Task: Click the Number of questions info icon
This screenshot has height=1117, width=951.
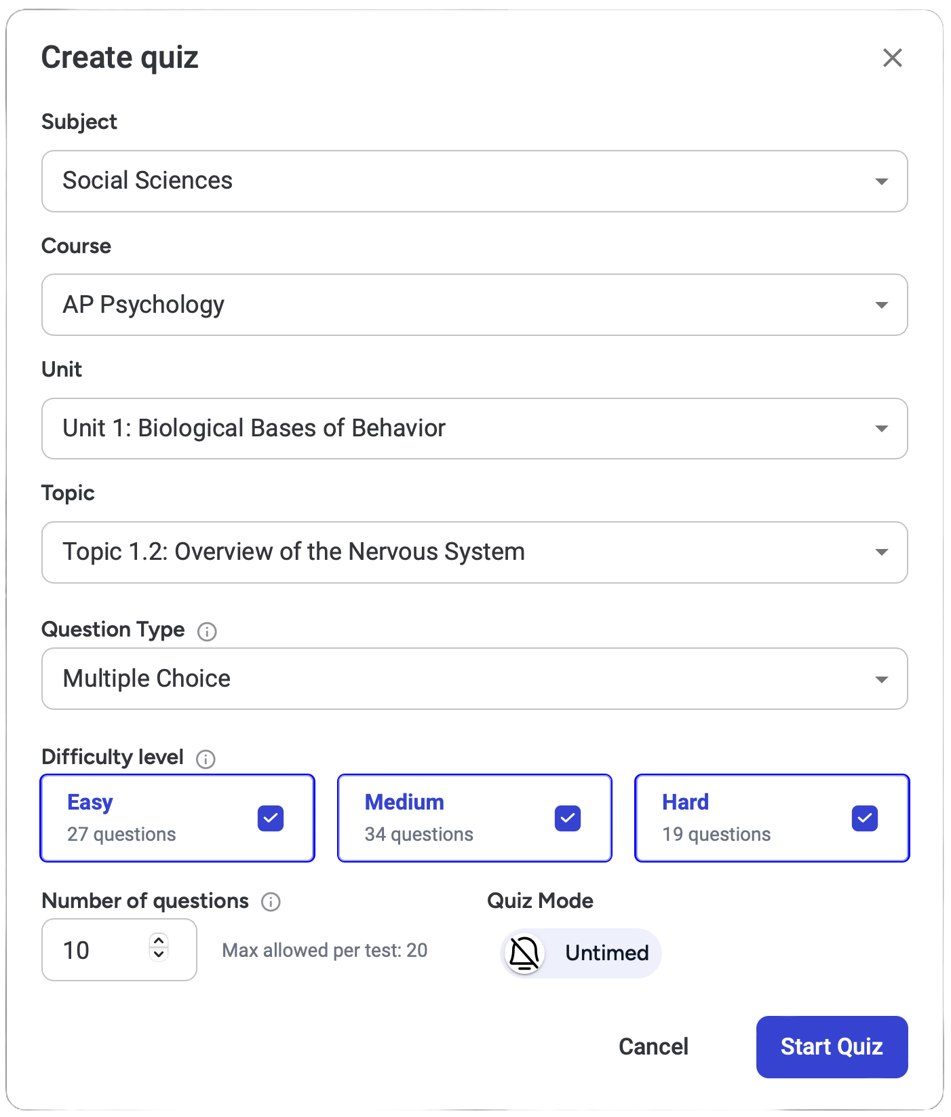Action: point(271,902)
